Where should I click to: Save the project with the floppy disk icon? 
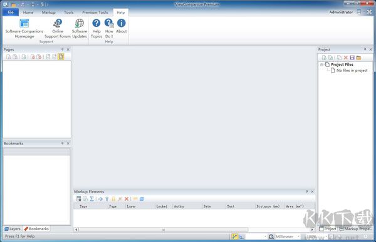pyautogui.click(x=352, y=58)
